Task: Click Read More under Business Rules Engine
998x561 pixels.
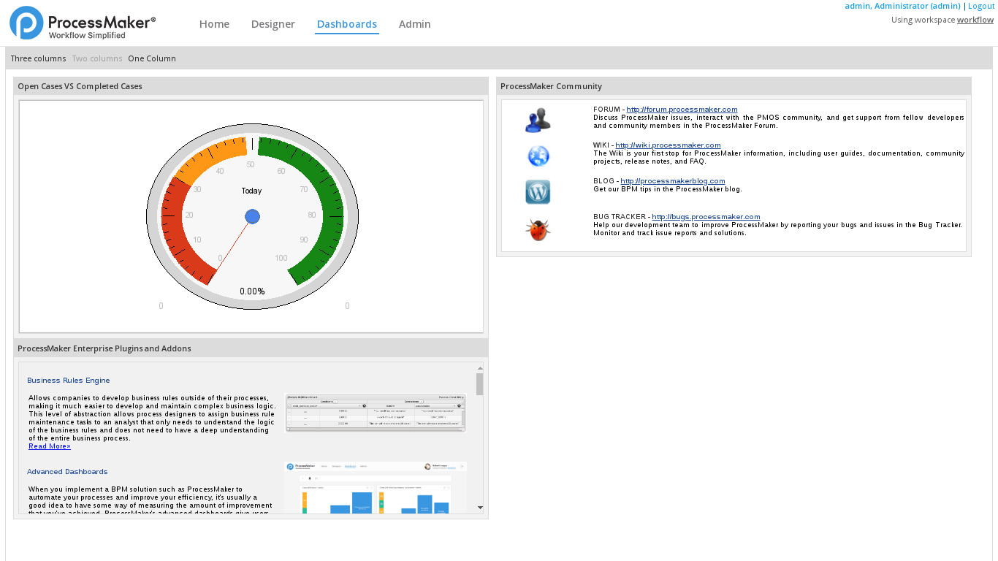Action: (50, 446)
